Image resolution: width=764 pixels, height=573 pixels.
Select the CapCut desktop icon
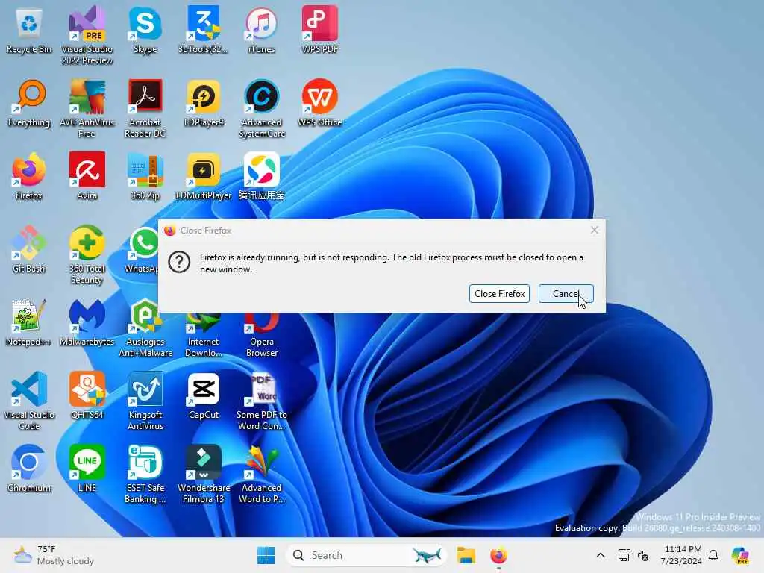coord(204,397)
